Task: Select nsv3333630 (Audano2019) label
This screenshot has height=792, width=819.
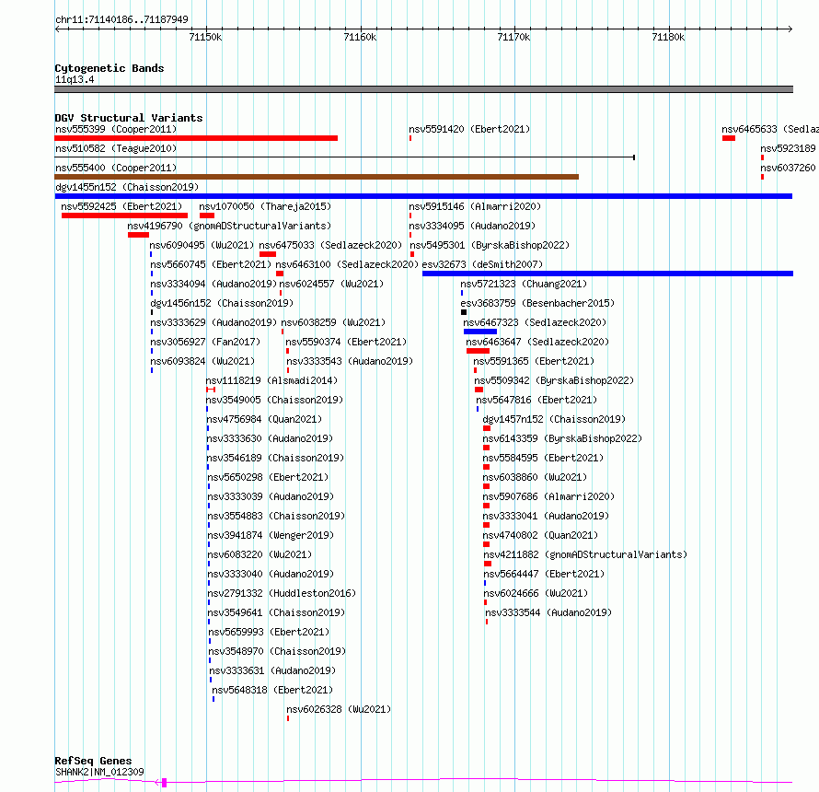Action: [x=270, y=438]
